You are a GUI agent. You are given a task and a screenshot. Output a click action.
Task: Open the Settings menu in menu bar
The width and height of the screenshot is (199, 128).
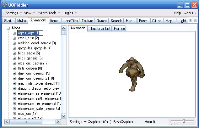(13, 13)
